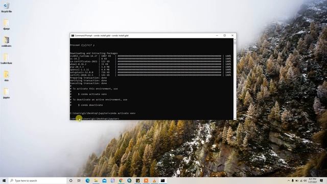Open Task View from the taskbar
Screen dimensions: 327x184
tap(79, 180)
